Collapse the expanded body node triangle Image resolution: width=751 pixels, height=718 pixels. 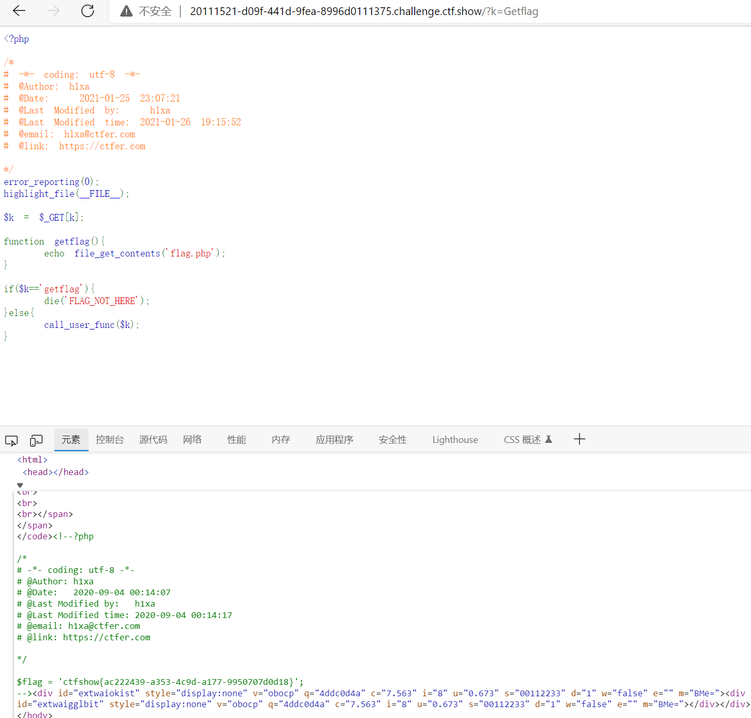[20, 485]
